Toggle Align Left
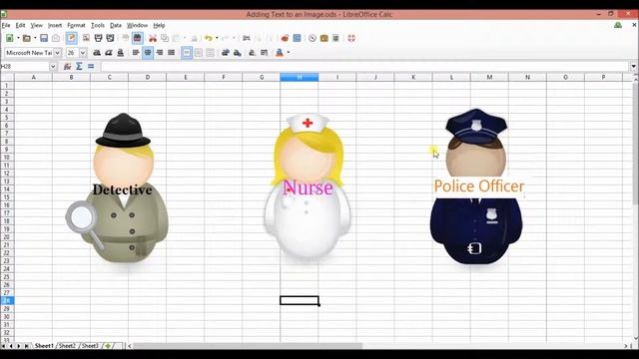The height and width of the screenshot is (359, 639). pos(136,53)
